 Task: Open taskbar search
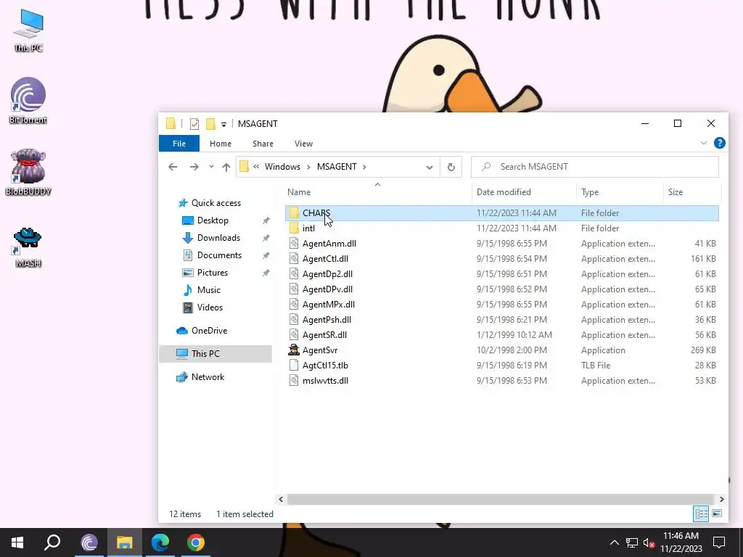[52, 542]
